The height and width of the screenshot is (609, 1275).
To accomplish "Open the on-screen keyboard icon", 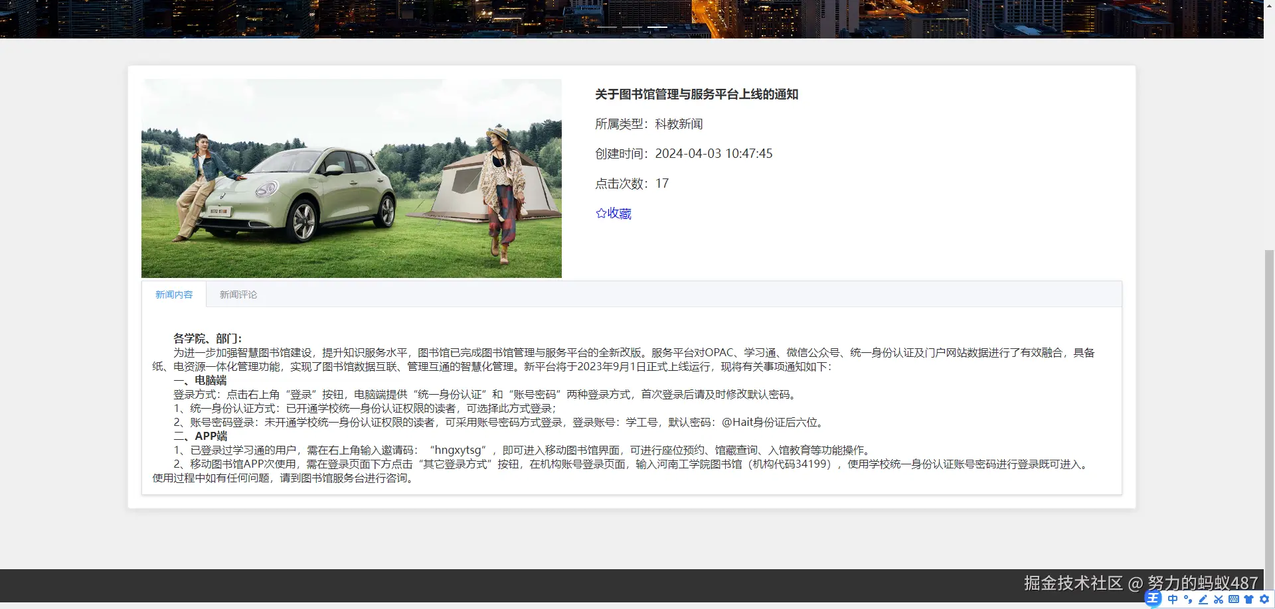I will 1233,599.
